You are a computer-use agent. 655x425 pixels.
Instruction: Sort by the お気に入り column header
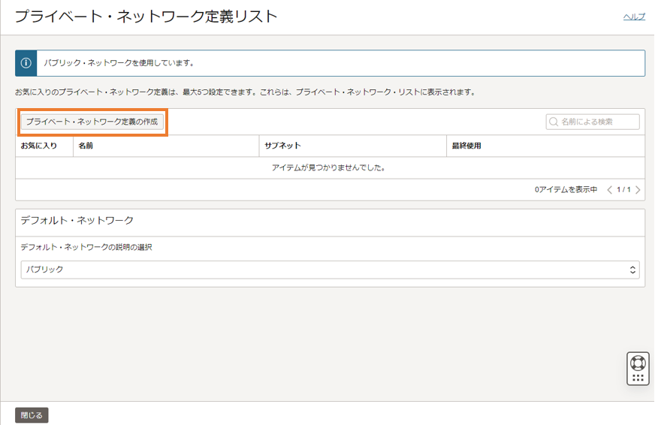pos(39,146)
